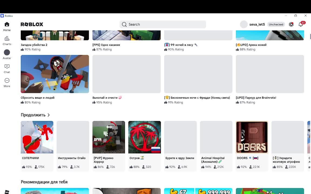Open the Avatar sidebar icon
311x194 pixels.
click(x=7, y=52)
